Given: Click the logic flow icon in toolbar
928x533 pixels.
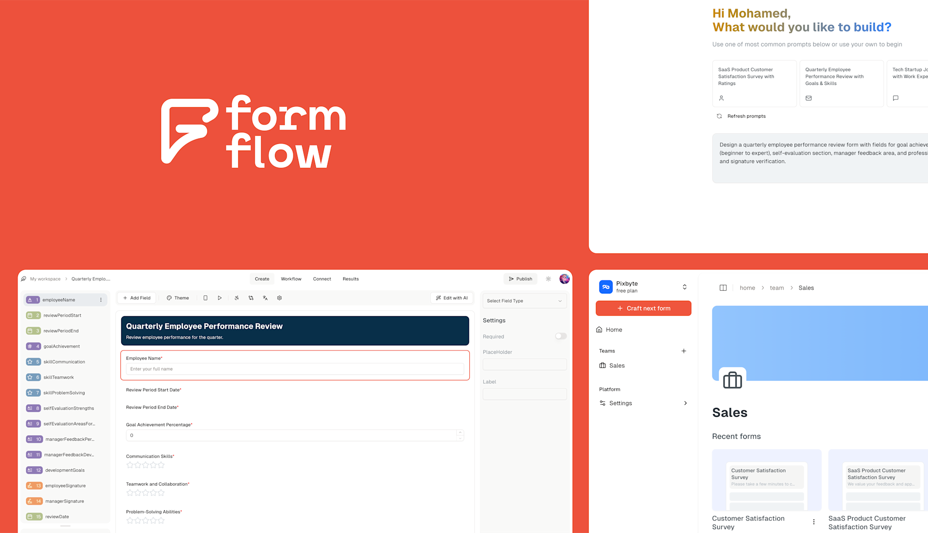Looking at the screenshot, I should click(x=251, y=298).
